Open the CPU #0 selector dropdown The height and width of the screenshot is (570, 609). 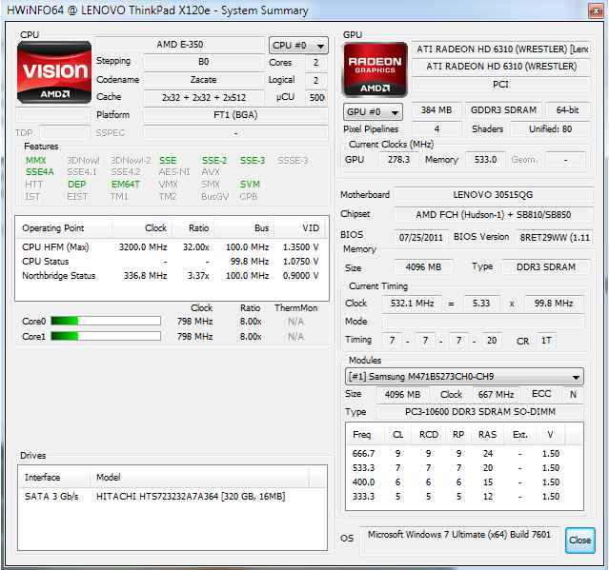[x=298, y=46]
